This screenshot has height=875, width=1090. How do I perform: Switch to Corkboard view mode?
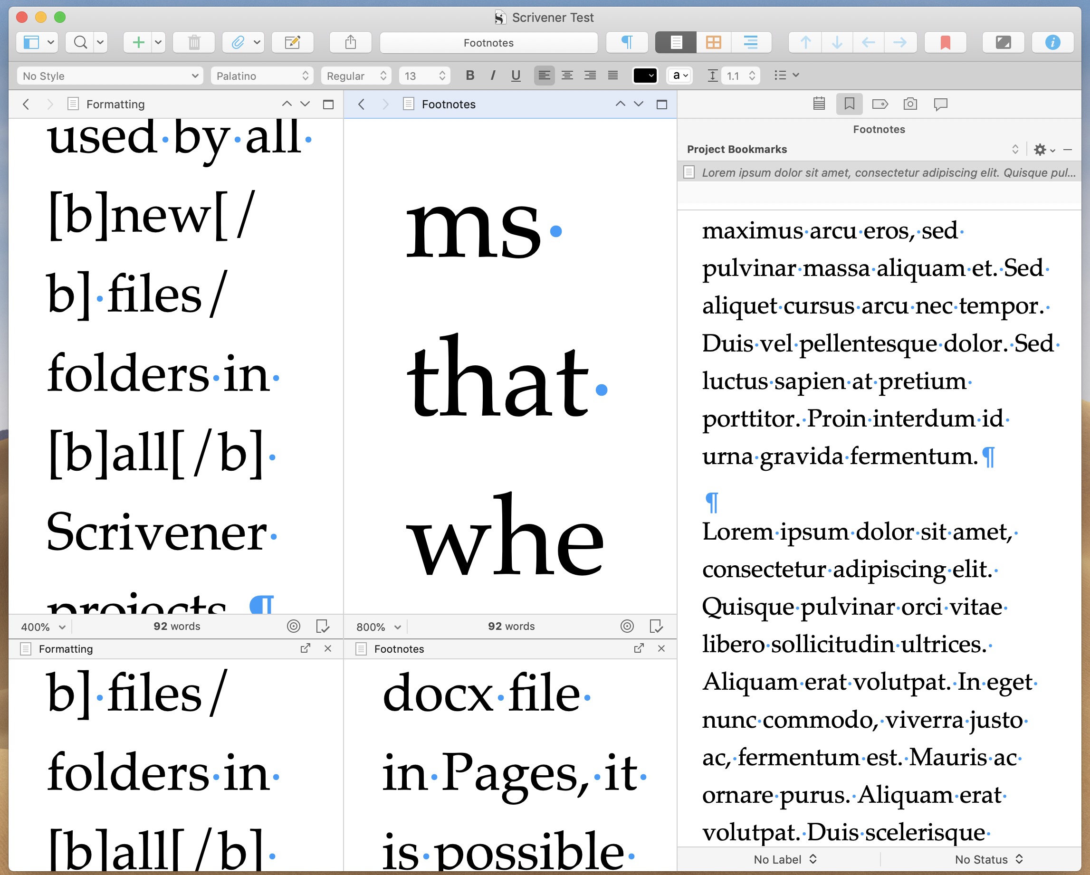coord(713,42)
